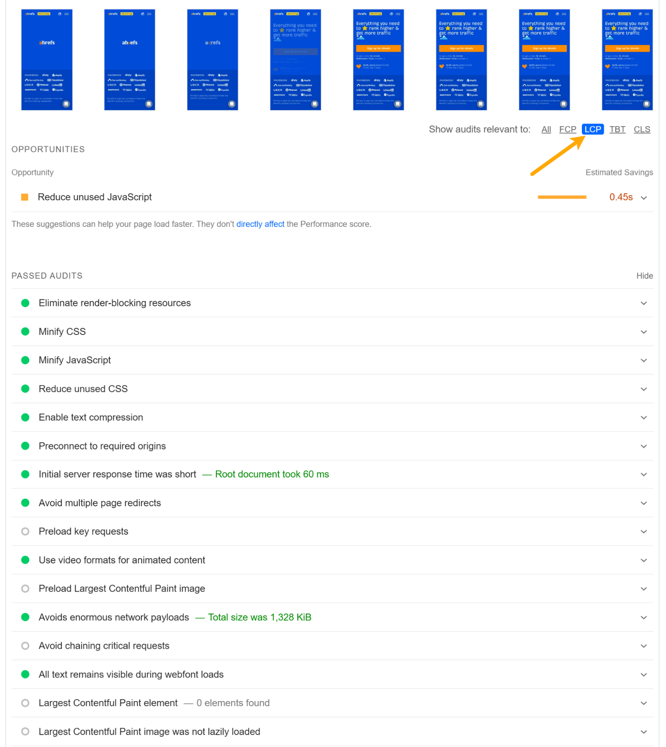The width and height of the screenshot is (666, 747).
Task: Expand the Reduce unused CSS audit details
Action: (644, 389)
